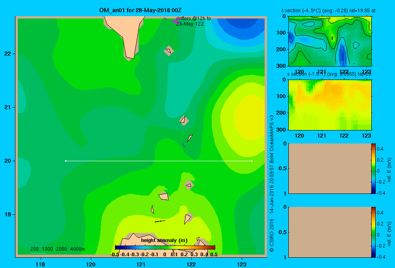The image size is (395, 268).
Task: Select the 'height anomaly (m)' label
Action: point(164,240)
